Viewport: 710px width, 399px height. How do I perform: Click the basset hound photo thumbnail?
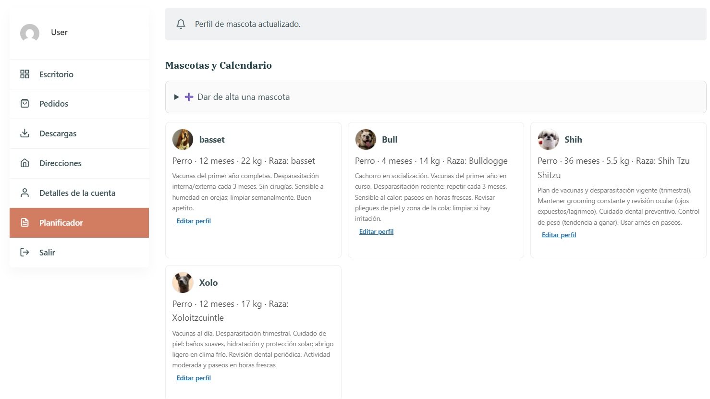click(183, 140)
